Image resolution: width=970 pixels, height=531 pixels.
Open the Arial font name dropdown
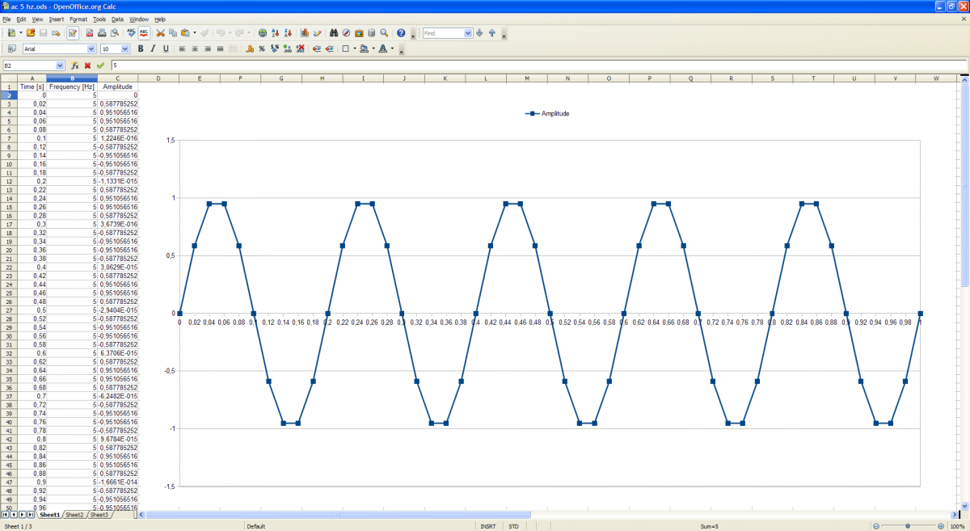point(91,49)
